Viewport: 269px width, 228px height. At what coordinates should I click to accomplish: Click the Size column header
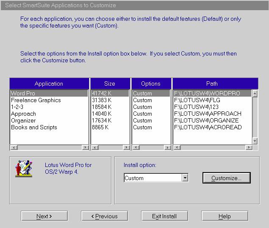110,83
